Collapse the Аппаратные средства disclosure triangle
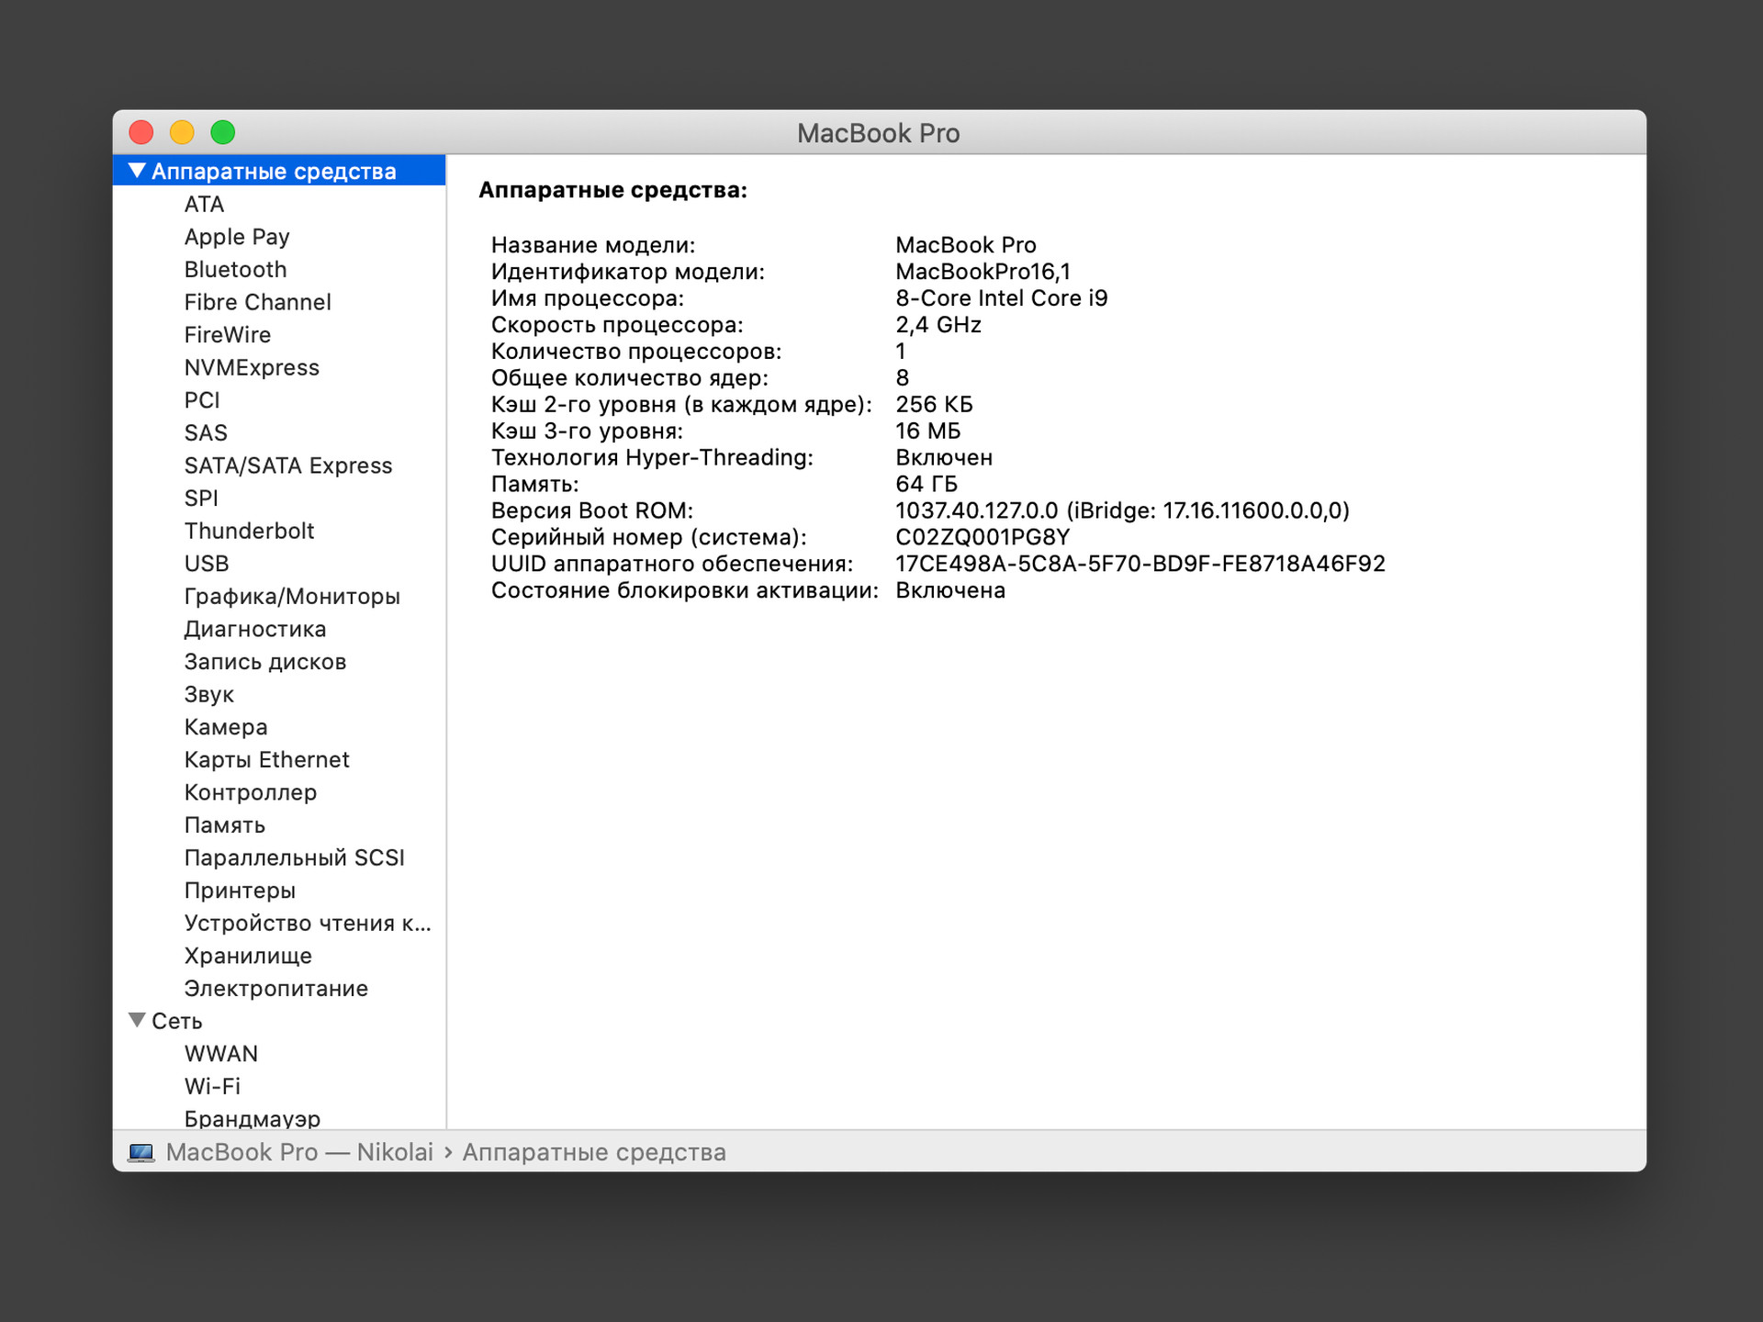 pyautogui.click(x=137, y=171)
